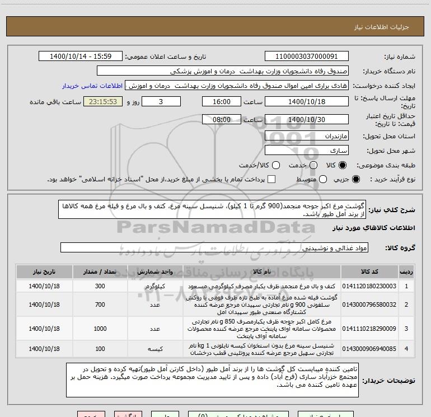The width and height of the screenshot is (431, 417).
Task: Click the announcement date field 1400/10/14 - 15:59
Action: pos(81,57)
